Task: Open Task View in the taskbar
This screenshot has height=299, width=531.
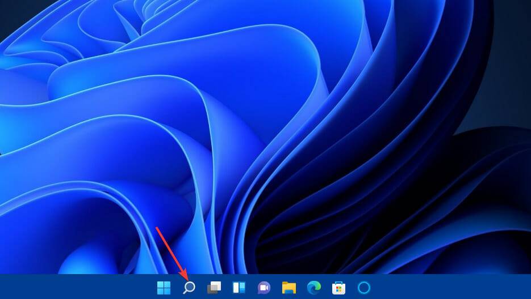Action: 214,288
